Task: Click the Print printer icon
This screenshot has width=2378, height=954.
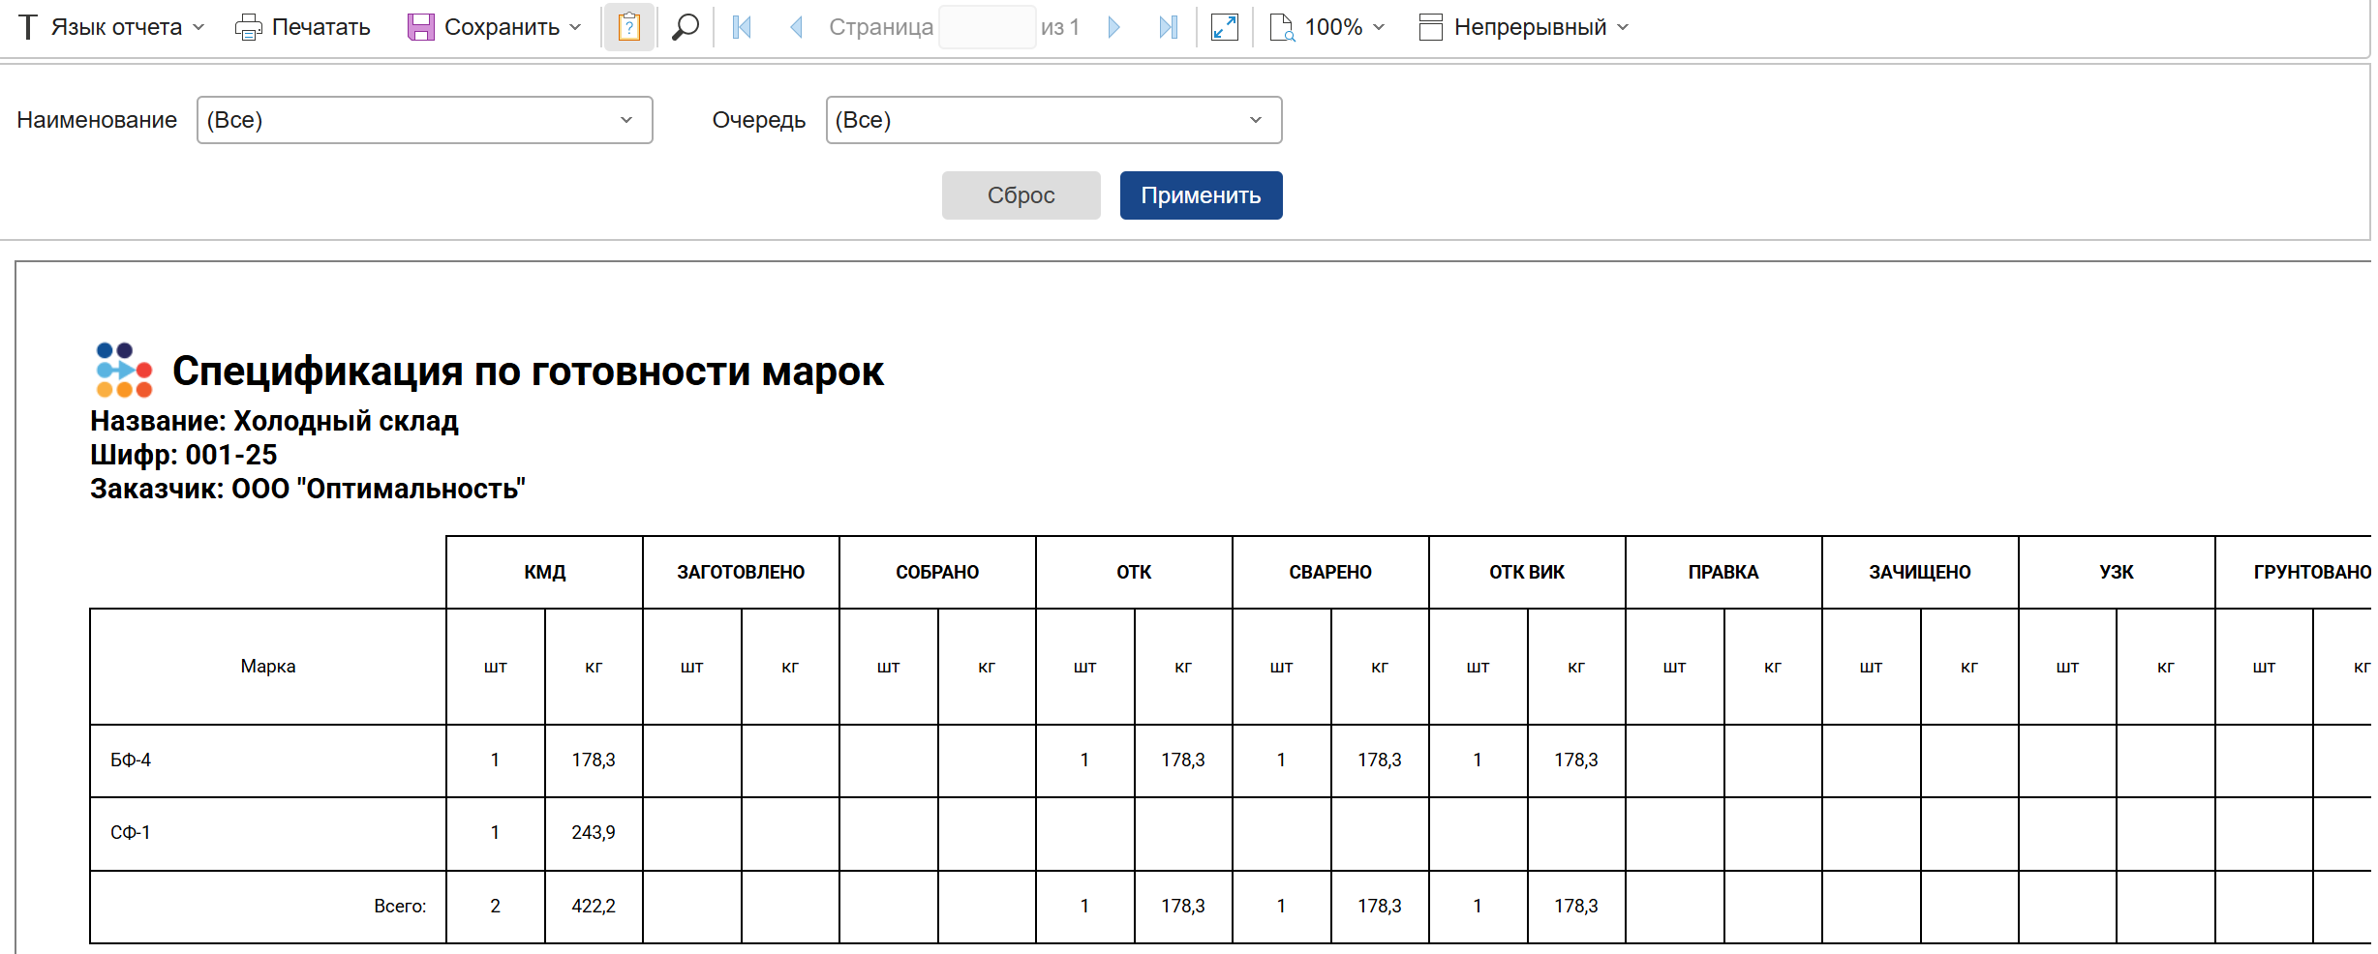Action: tap(248, 27)
